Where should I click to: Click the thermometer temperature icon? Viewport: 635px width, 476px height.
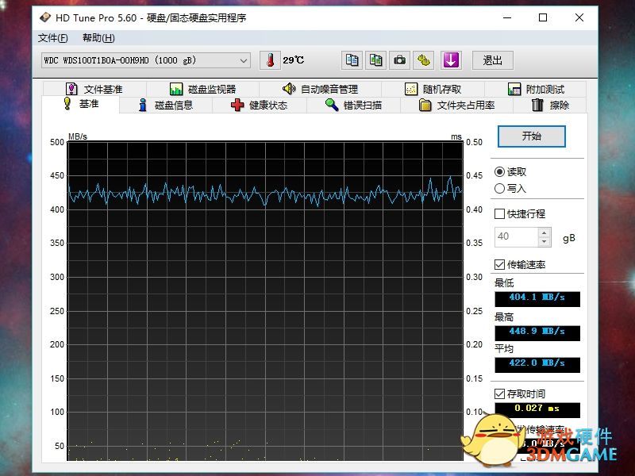(271, 60)
